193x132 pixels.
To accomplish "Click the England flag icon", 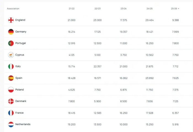I will click(x=11, y=20).
